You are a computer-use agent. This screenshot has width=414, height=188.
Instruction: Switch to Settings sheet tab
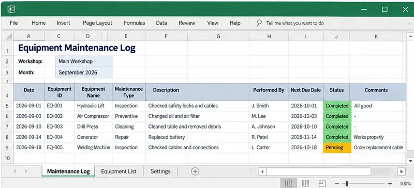pyautogui.click(x=160, y=171)
